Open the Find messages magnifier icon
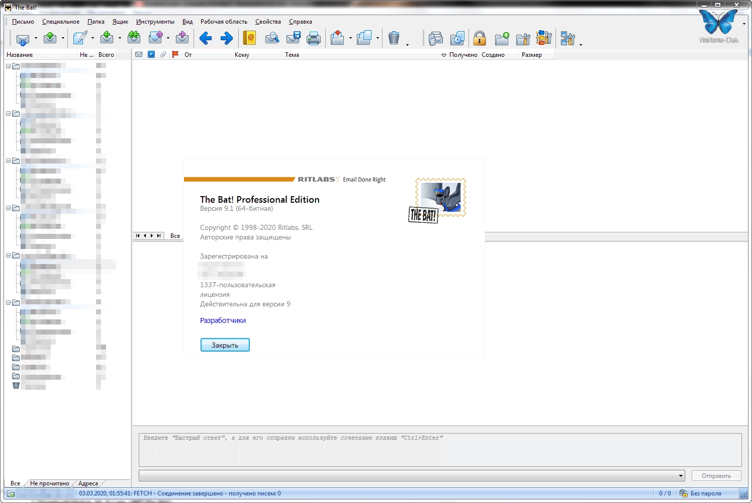 272,38
